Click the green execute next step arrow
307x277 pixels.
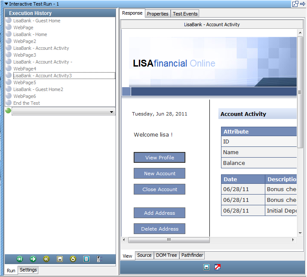33,259
